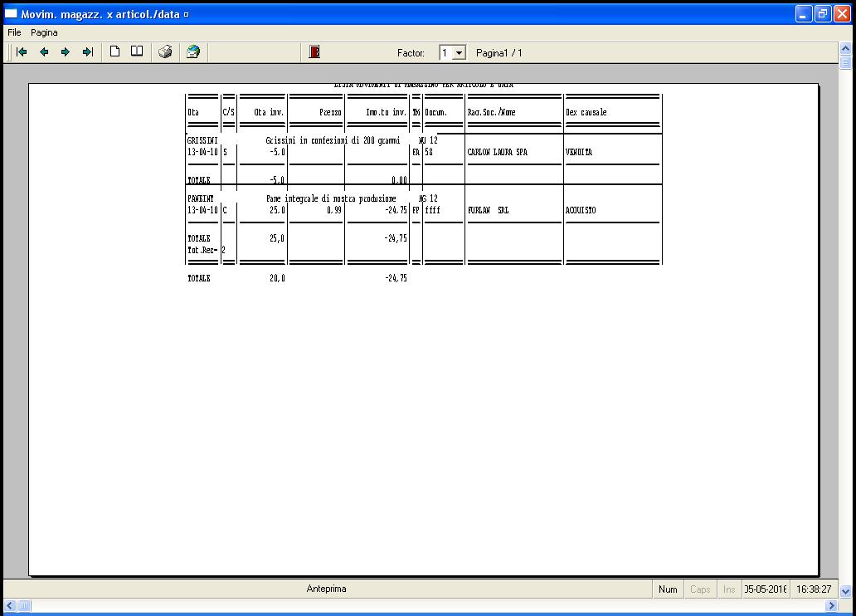Advance to the next page
This screenshot has width=856, height=616.
tap(66, 52)
